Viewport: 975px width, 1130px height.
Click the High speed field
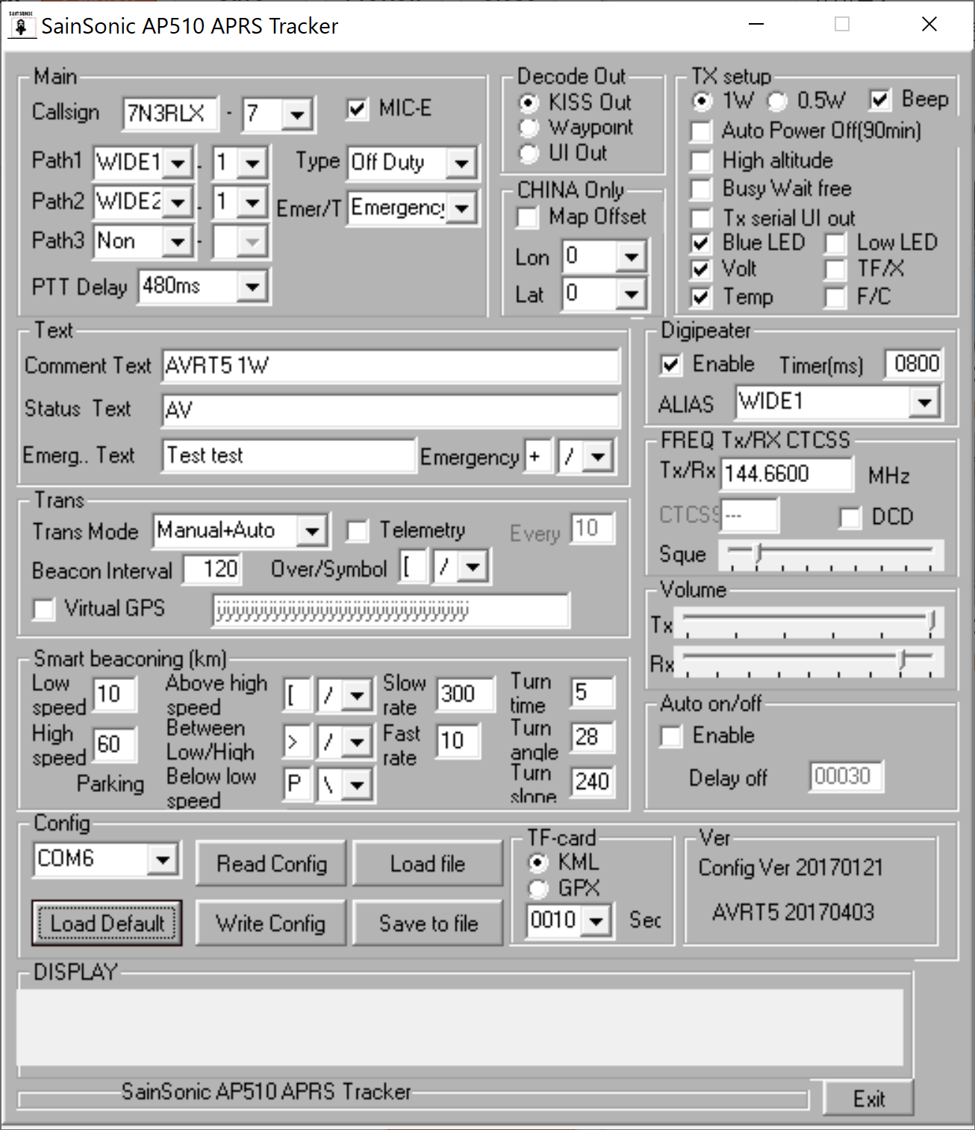coord(115,745)
